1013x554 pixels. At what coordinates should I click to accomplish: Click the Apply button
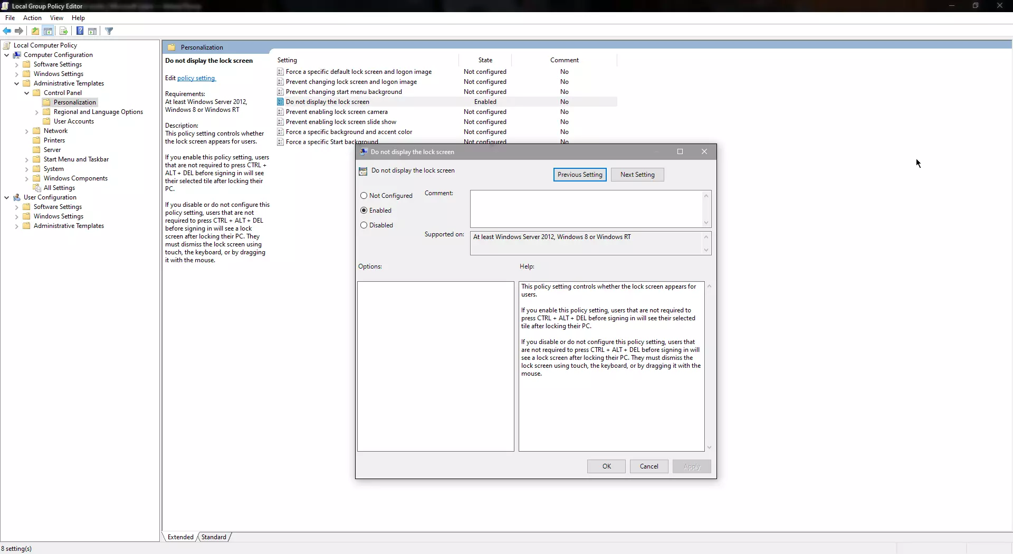(x=692, y=466)
